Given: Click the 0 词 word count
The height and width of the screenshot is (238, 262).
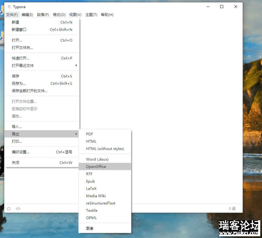Looking at the screenshot, I should click(x=232, y=209).
